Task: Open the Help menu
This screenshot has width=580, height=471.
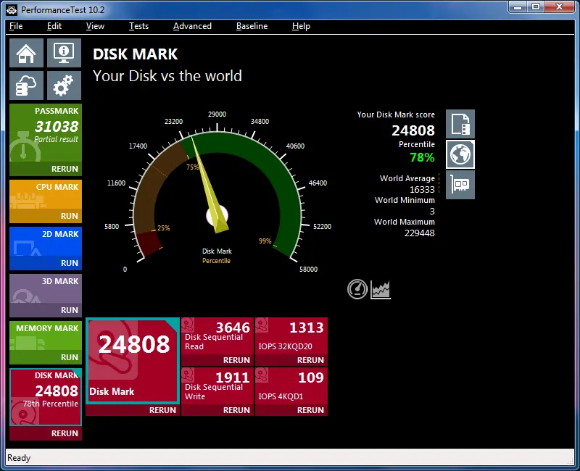Action: [301, 26]
